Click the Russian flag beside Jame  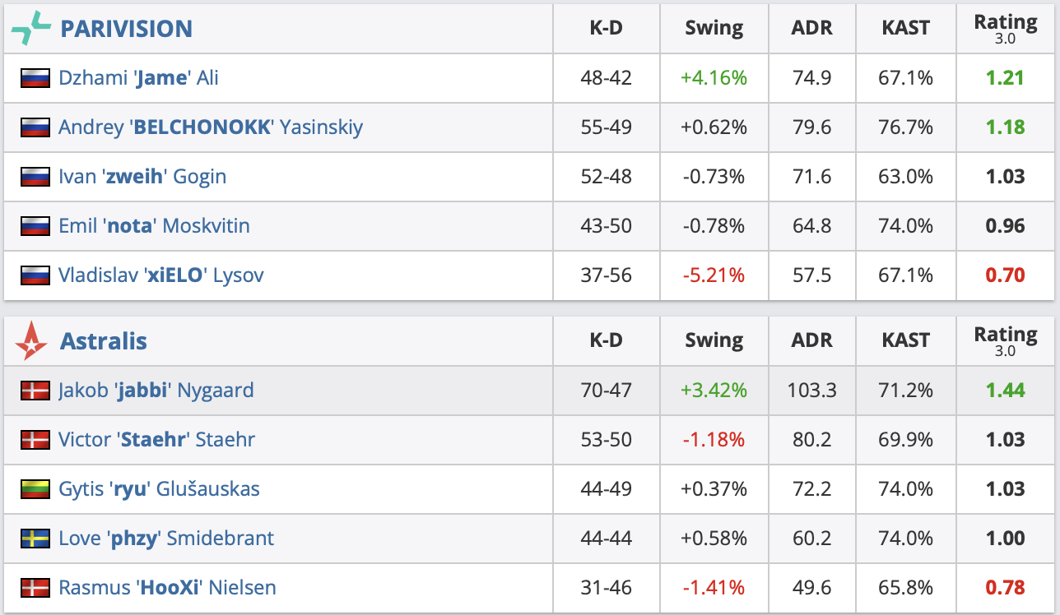coord(35,78)
